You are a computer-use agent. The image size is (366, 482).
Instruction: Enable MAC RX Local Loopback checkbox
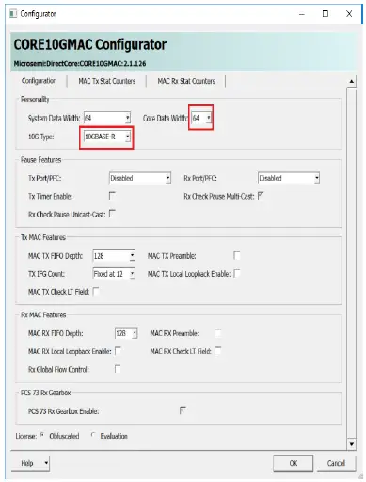[118, 351]
